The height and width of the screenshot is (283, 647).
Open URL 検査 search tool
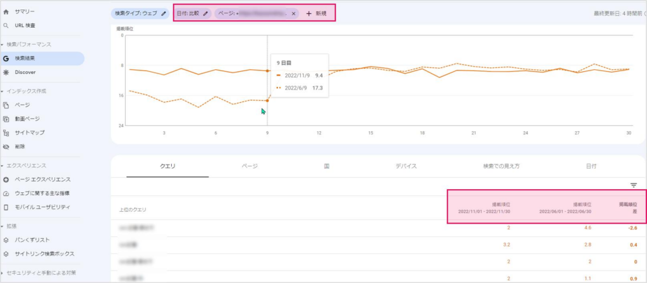[x=25, y=26]
